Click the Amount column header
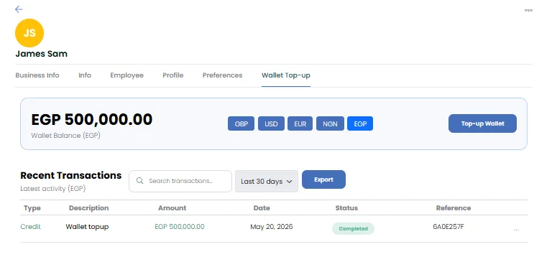Viewport: 552px width, 262px height. click(x=172, y=208)
